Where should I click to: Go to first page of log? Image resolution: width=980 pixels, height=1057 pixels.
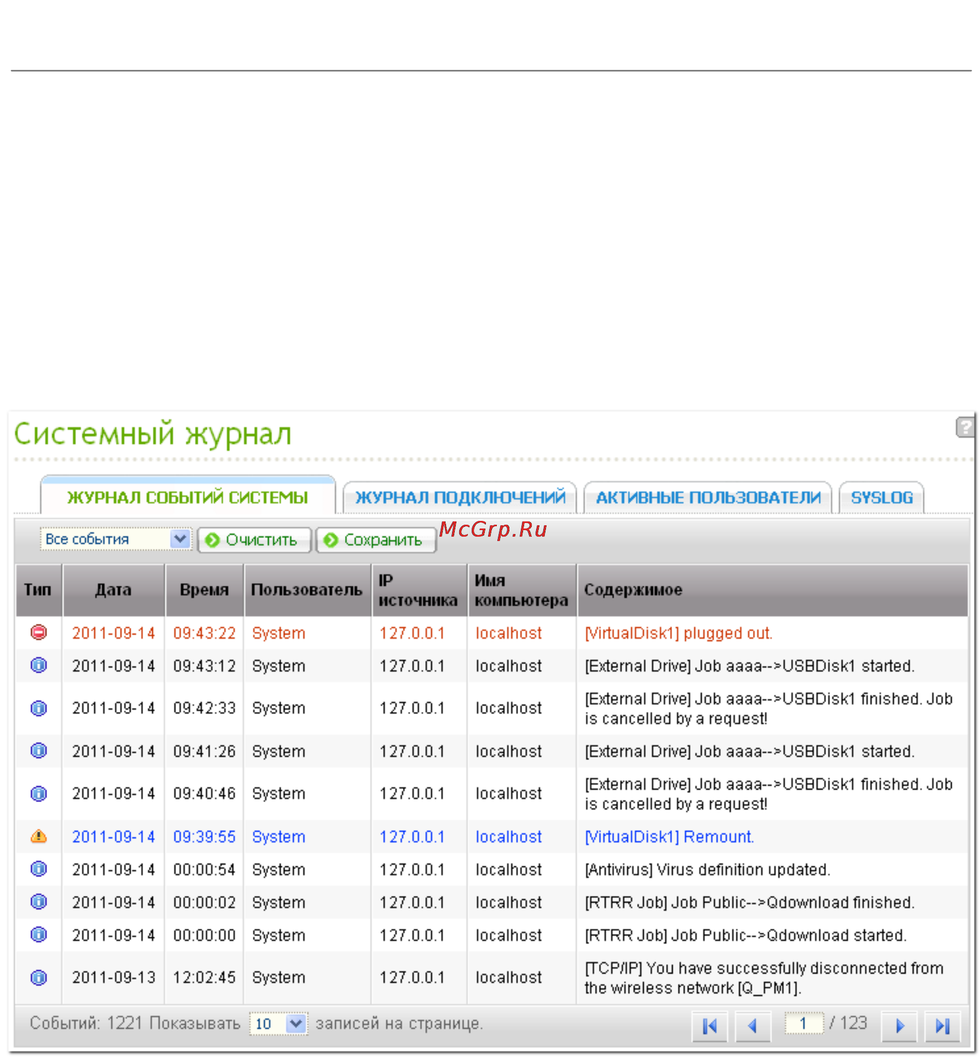[710, 1026]
